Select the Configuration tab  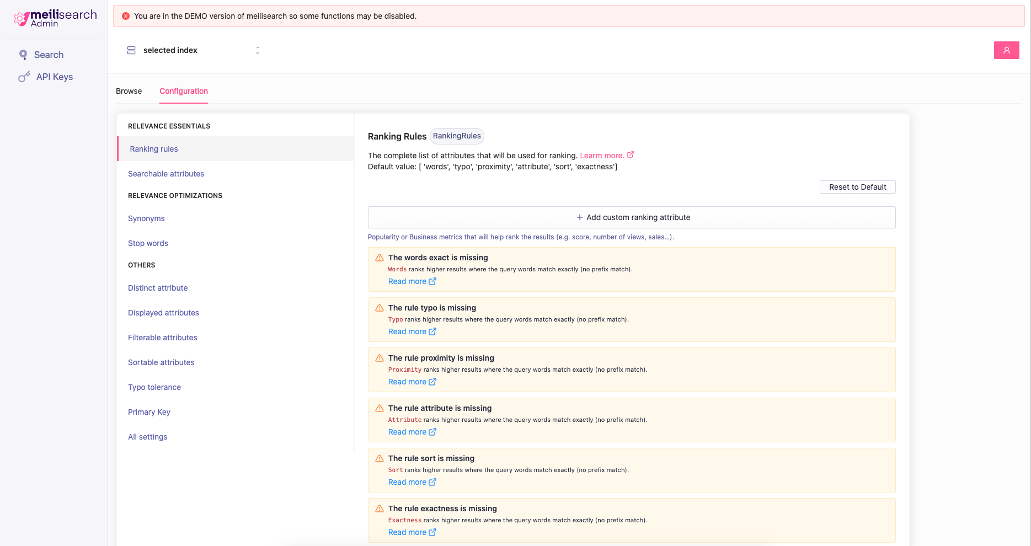183,91
